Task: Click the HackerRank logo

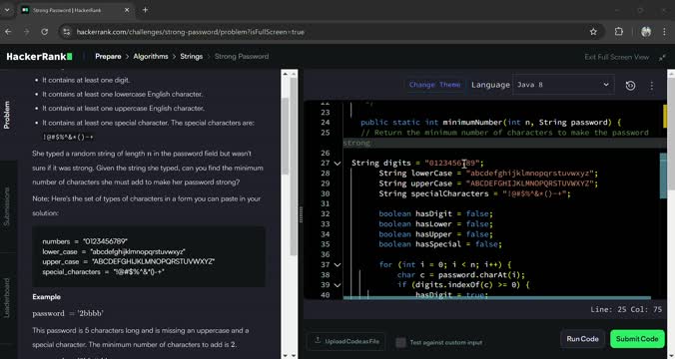Action: click(39, 56)
